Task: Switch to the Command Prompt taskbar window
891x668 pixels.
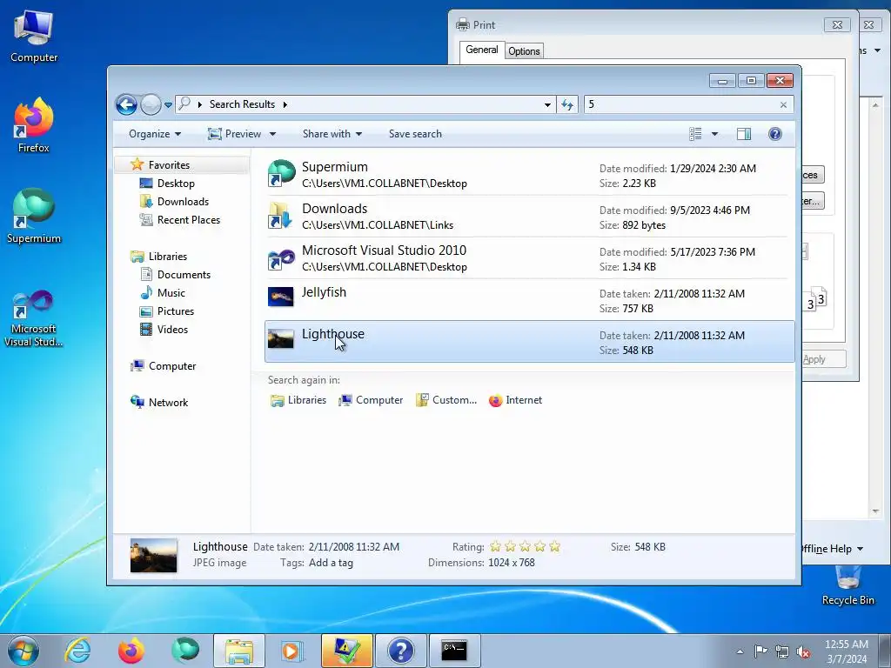Action: coord(454,651)
